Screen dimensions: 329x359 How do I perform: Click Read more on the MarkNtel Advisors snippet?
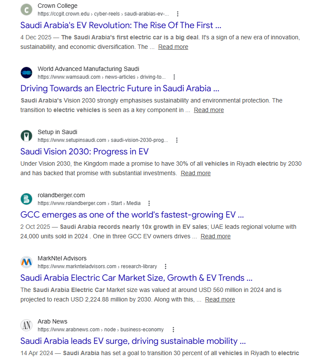pyautogui.click(x=220, y=299)
